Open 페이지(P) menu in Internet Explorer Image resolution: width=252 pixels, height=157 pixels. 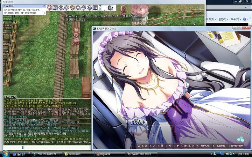click(211, 19)
